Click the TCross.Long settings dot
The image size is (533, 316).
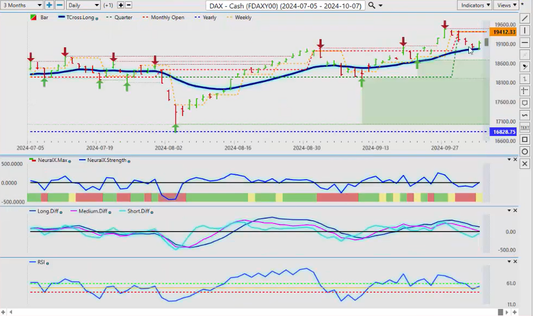[97, 18]
